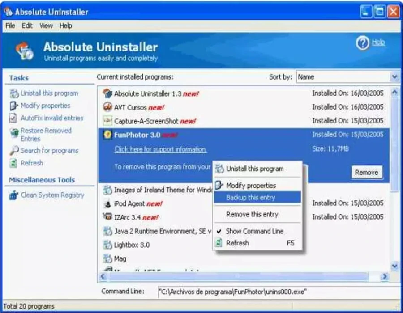The height and width of the screenshot is (313, 403).
Task: Click the Help link in banner
Action: (x=378, y=42)
